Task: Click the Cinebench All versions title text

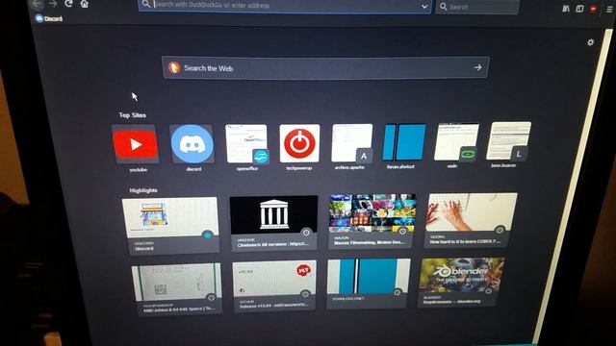Action: point(272,245)
